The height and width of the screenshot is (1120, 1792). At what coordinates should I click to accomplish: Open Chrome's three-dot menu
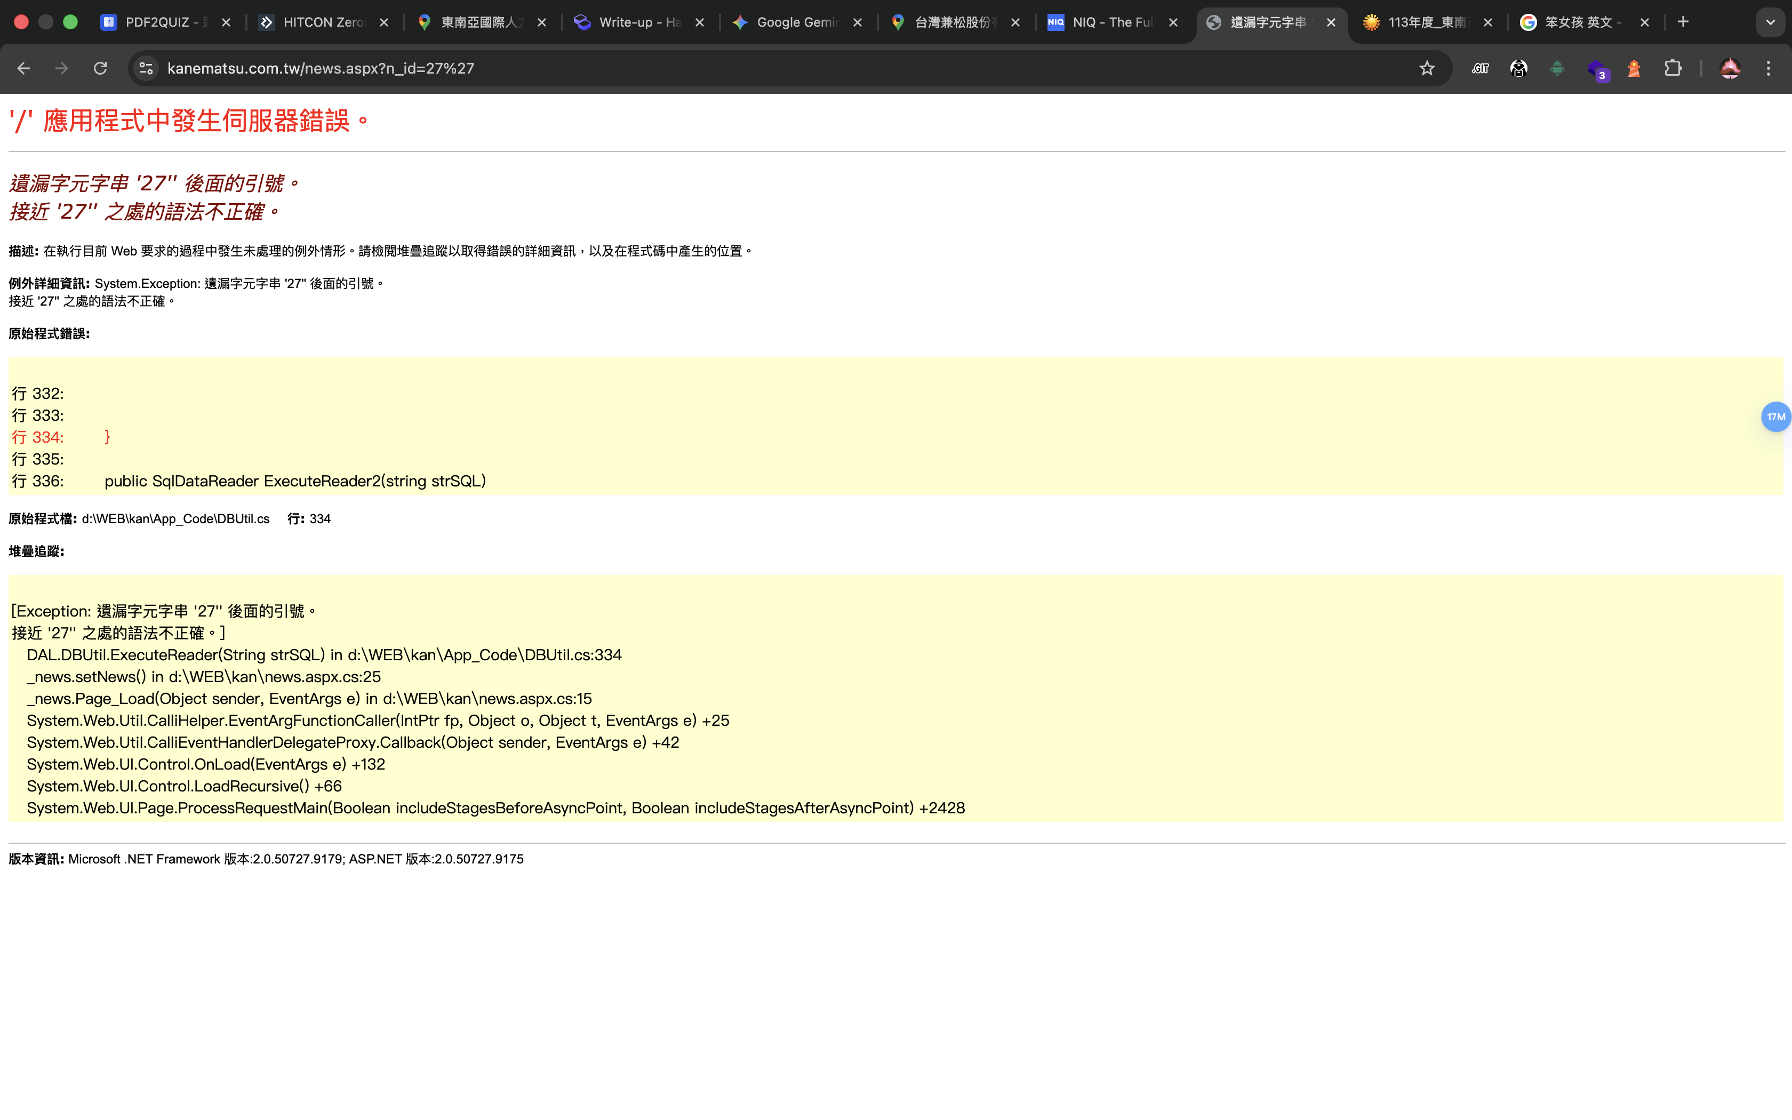click(x=1769, y=68)
